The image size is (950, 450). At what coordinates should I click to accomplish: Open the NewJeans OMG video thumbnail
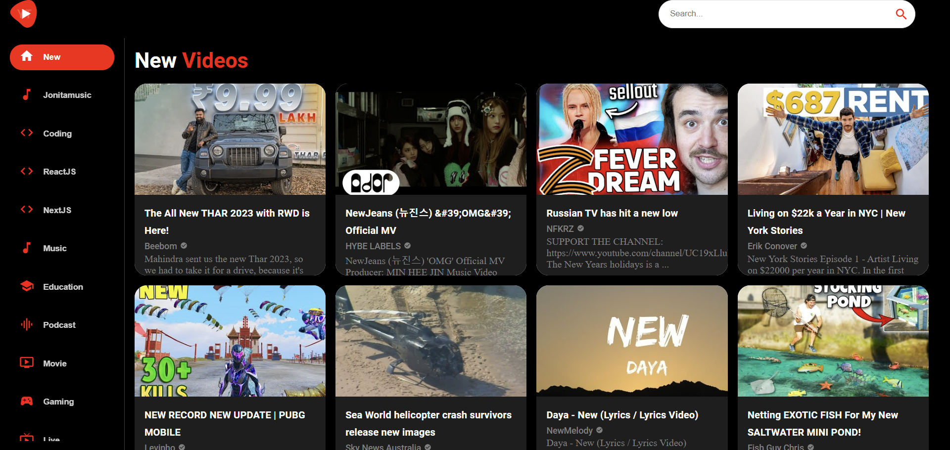431,139
